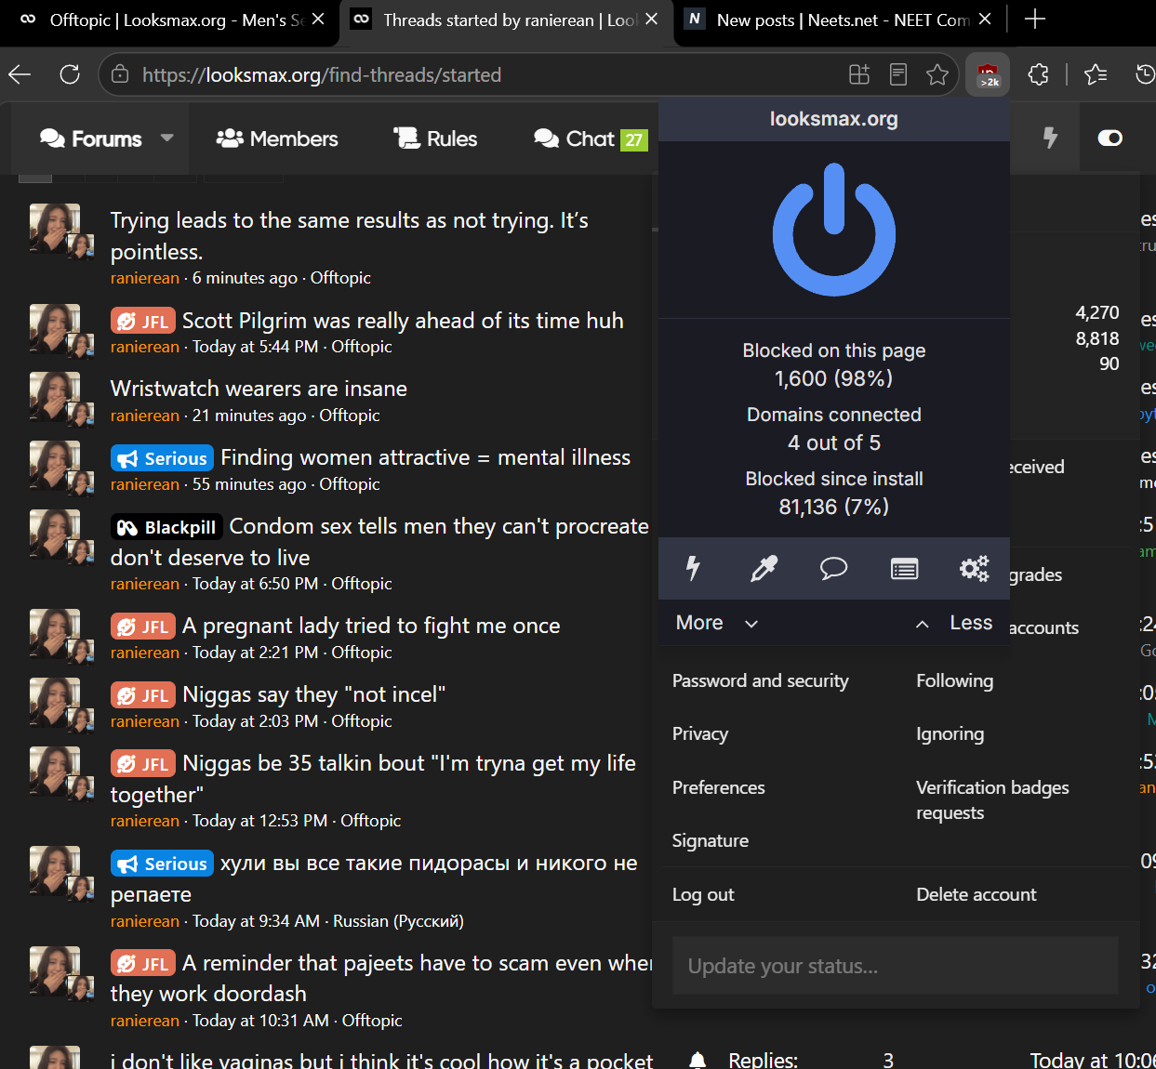Open uBlock zapper mode lightning icon
The width and height of the screenshot is (1156, 1069).
tap(693, 568)
